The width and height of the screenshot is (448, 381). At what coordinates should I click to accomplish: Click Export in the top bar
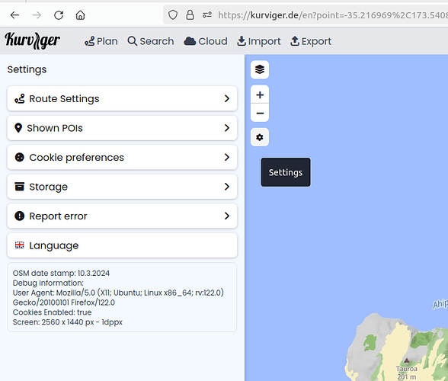click(311, 41)
